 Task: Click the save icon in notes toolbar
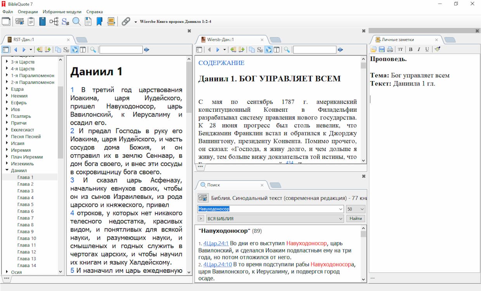point(382,49)
